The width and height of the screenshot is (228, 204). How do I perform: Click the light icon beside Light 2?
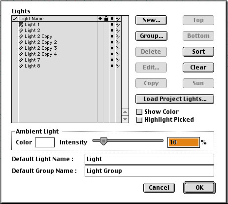click(21, 31)
